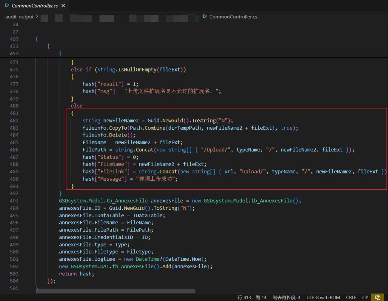Click the C# file icon in the tab
The image size is (388, 301).
(7, 5)
